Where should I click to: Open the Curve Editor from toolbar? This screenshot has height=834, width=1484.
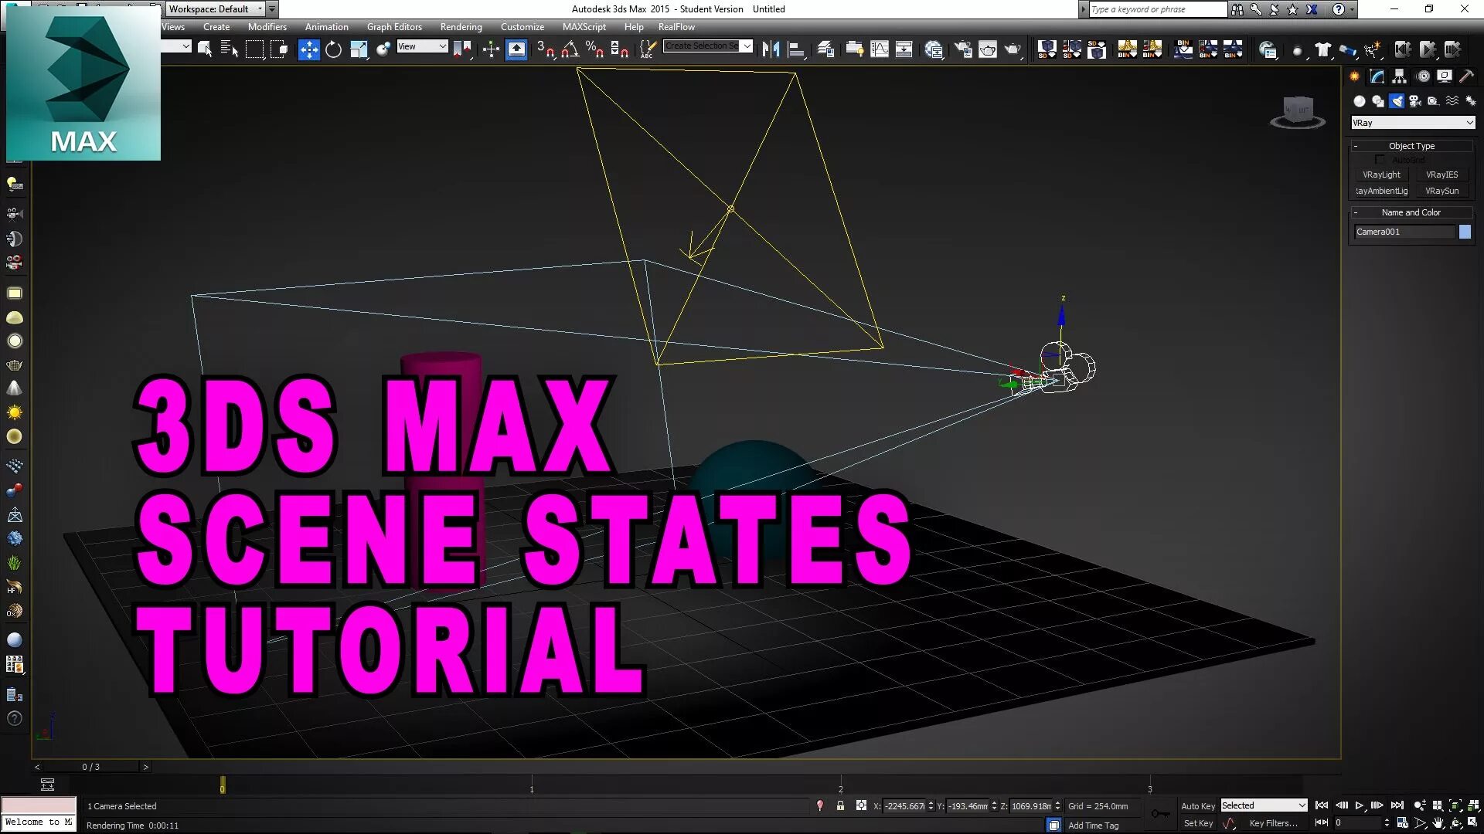tap(880, 50)
